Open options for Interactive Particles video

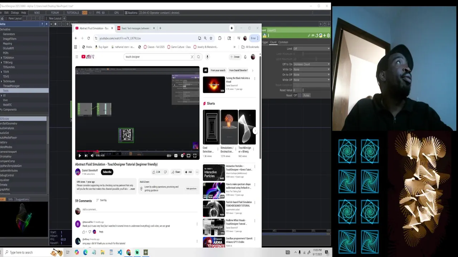255,166
